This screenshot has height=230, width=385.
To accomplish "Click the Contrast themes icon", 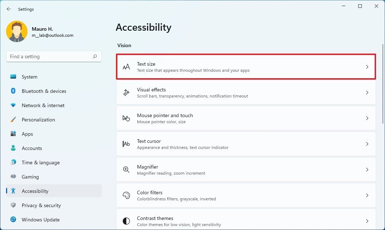I will [x=126, y=220].
